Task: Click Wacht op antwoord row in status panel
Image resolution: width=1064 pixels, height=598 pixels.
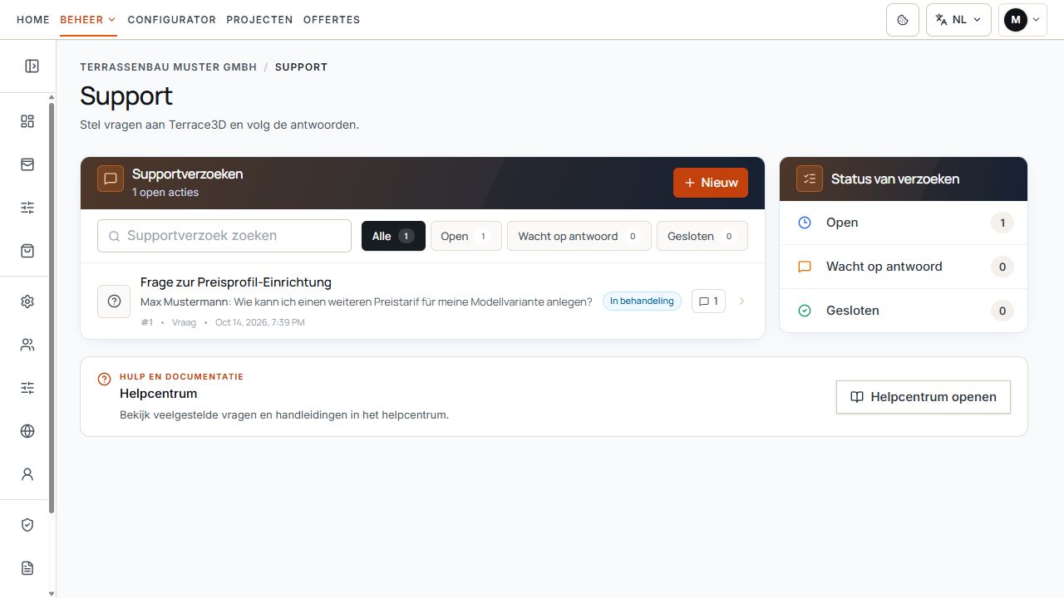Action: click(904, 267)
